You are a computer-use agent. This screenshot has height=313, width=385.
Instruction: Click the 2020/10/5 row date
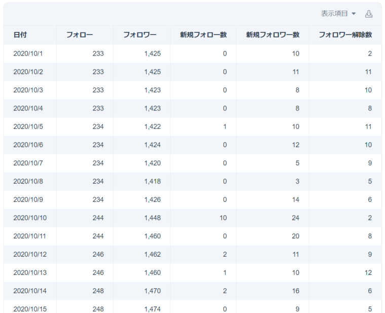(28, 127)
